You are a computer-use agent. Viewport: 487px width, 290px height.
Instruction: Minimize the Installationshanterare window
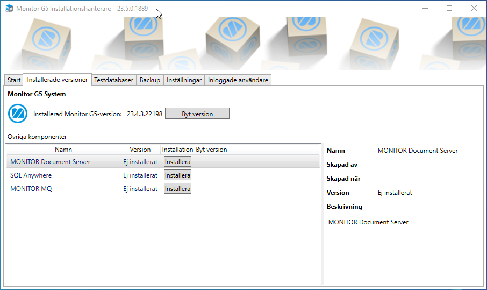425,9
